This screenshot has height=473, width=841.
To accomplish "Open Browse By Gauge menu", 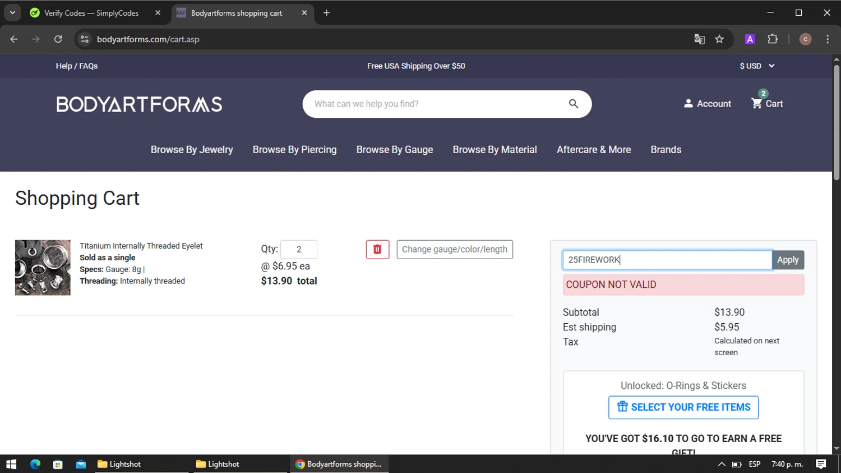I will (x=395, y=150).
